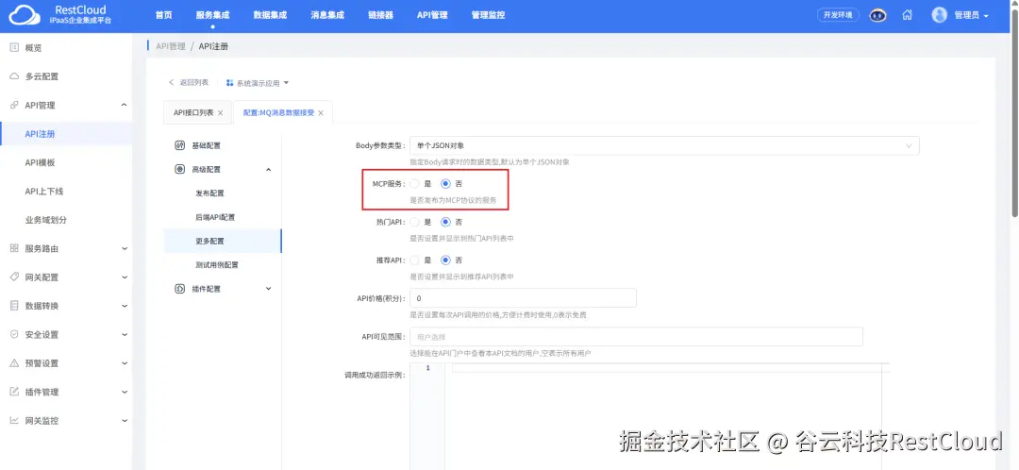Click the API可见范围 user selection field
1019x470 pixels.
coord(636,337)
